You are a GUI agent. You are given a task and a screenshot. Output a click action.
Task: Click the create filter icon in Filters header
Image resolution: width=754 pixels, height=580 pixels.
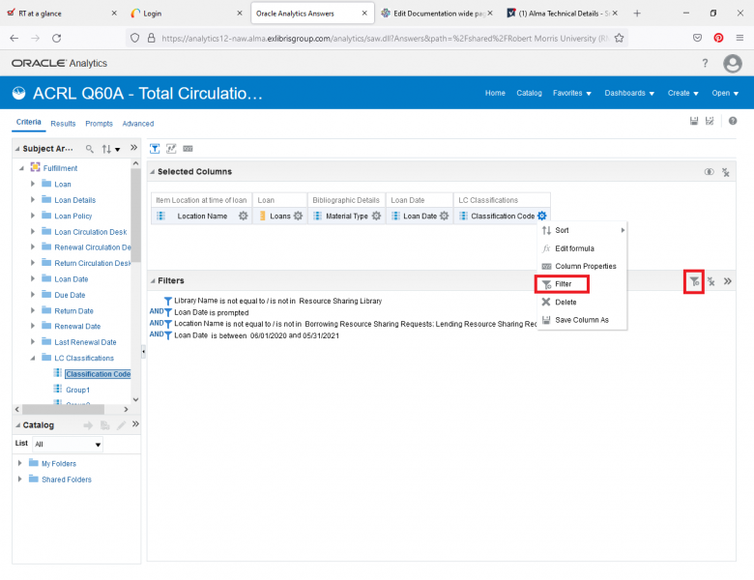(694, 282)
